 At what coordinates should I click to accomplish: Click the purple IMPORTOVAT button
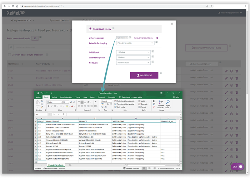[x=144, y=75]
